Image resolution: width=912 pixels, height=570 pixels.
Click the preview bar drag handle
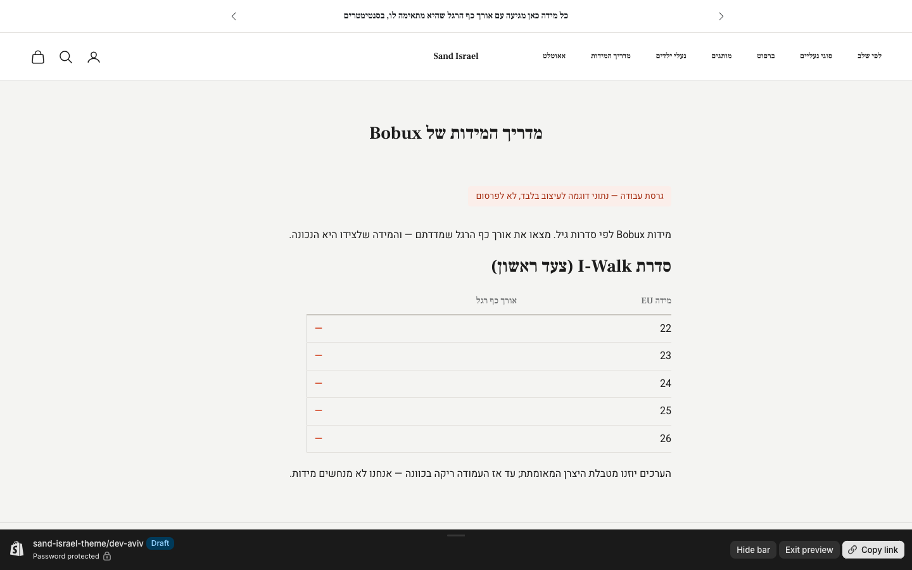pos(456,536)
